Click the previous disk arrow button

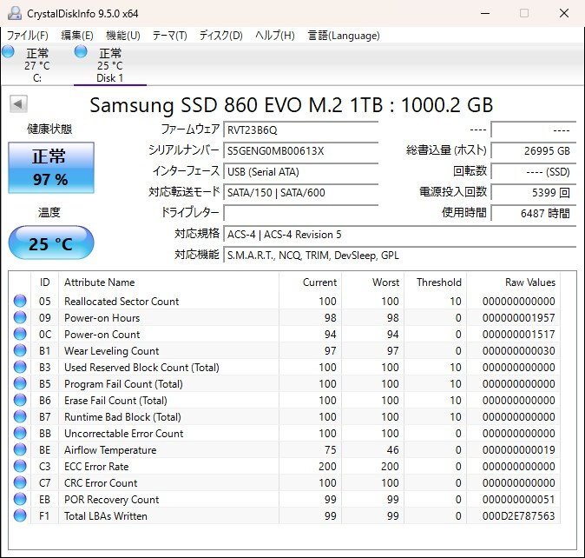pyautogui.click(x=18, y=105)
